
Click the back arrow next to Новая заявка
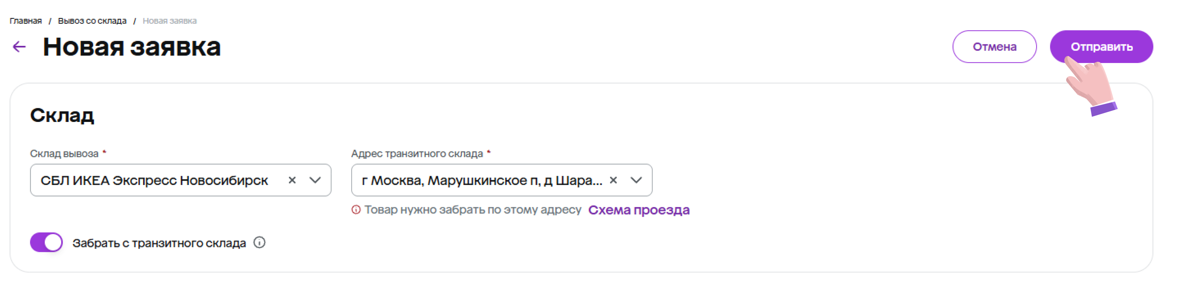[x=19, y=46]
